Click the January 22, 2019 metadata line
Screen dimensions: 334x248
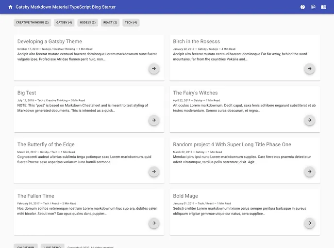pos(204,49)
